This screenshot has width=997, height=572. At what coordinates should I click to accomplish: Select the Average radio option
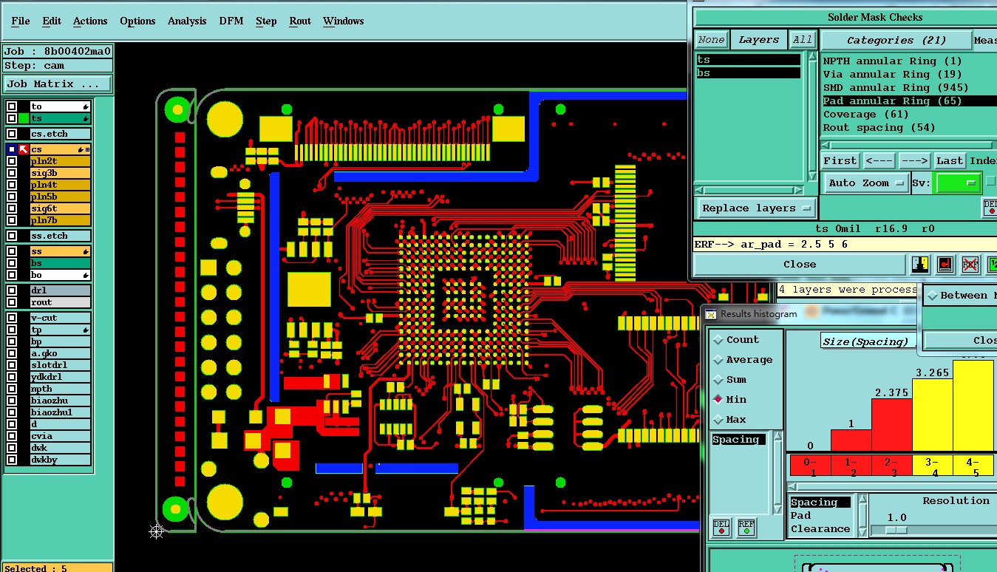718,360
